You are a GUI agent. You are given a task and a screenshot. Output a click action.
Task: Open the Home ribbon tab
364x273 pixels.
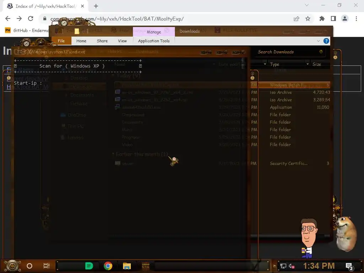81,41
